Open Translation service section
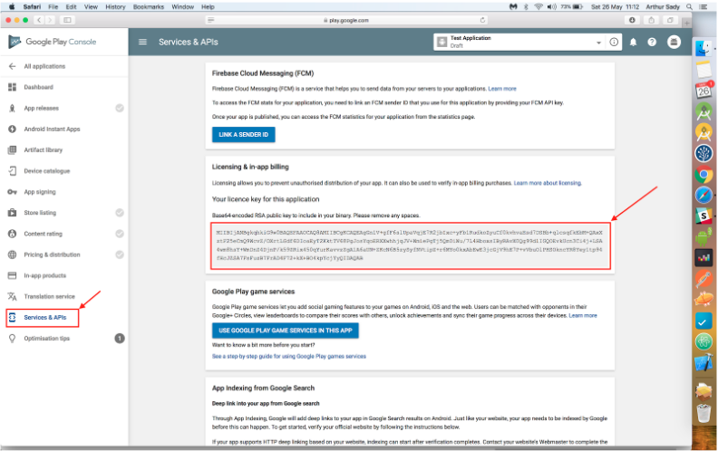The height and width of the screenshot is (451, 718). (49, 296)
